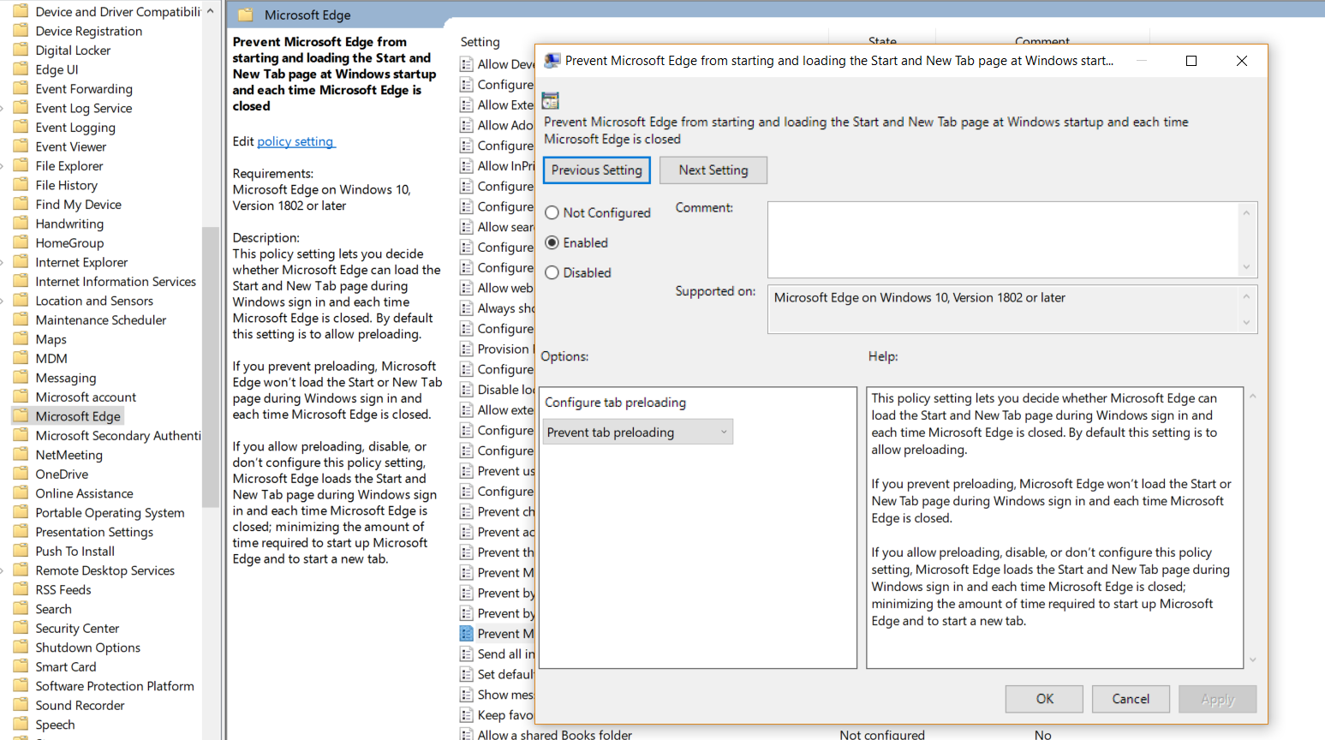Click the Maps folder icon
The image size is (1325, 740).
pyautogui.click(x=21, y=339)
